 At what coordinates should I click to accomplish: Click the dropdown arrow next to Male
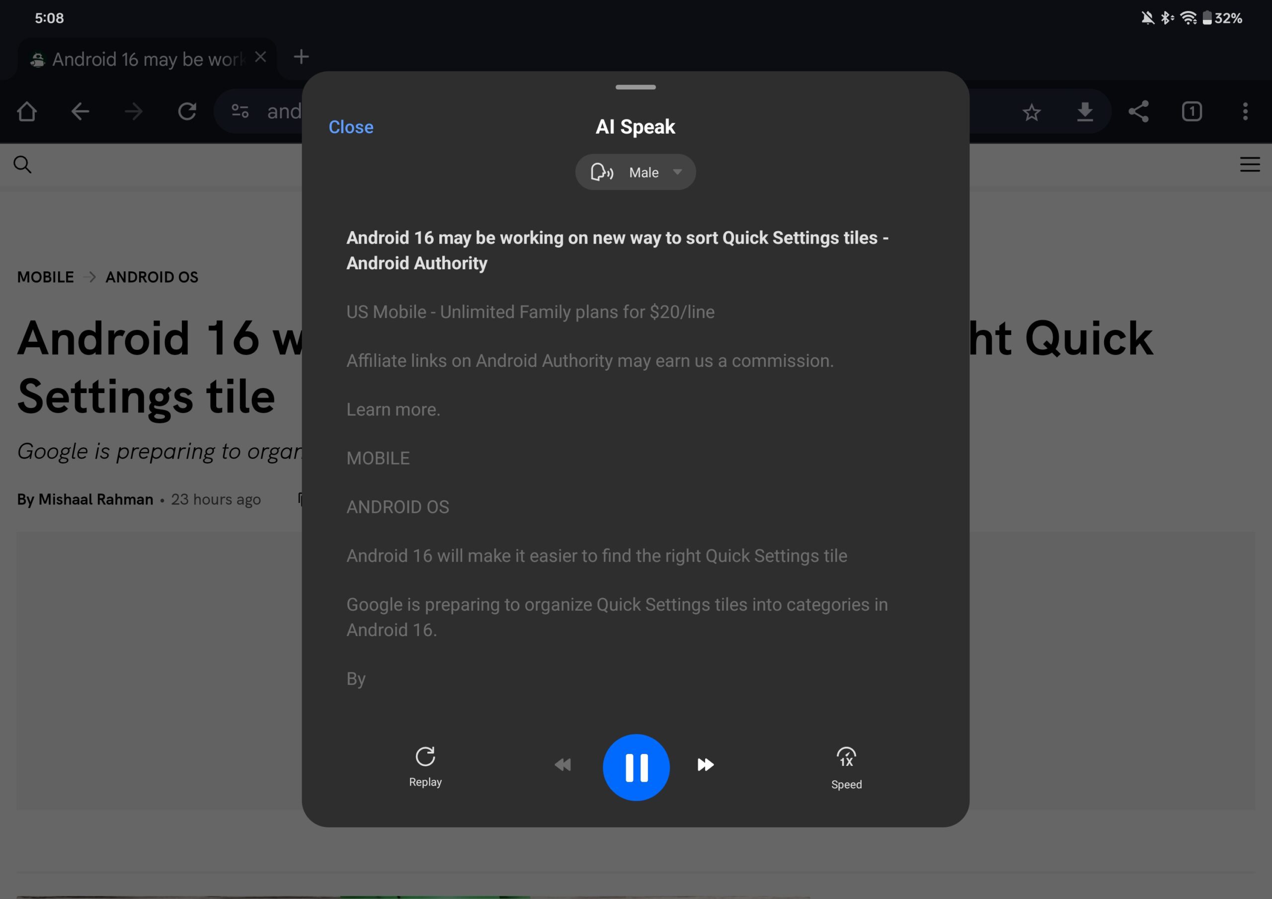tap(678, 172)
